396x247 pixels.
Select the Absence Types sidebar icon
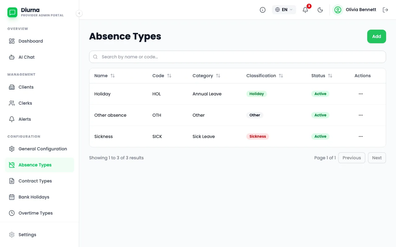12,165
